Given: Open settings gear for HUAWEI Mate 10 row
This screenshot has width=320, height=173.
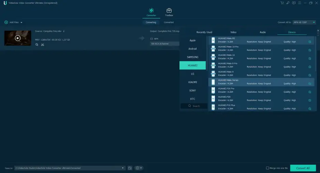Looking at the screenshot, I should click(x=309, y=59).
